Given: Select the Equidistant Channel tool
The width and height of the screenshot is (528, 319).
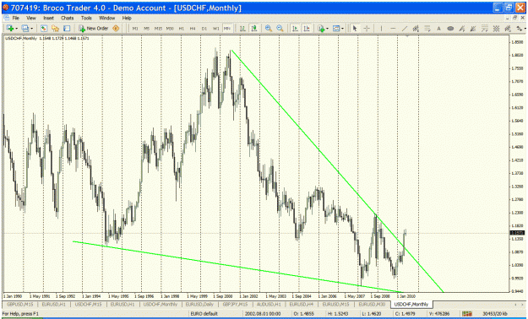Looking at the screenshot, I should (416, 29).
